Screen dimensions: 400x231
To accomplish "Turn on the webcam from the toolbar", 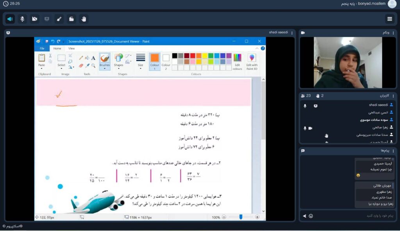I will (34, 19).
